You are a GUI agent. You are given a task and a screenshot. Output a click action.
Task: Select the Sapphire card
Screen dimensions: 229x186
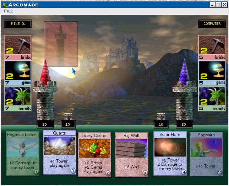click(x=206, y=154)
